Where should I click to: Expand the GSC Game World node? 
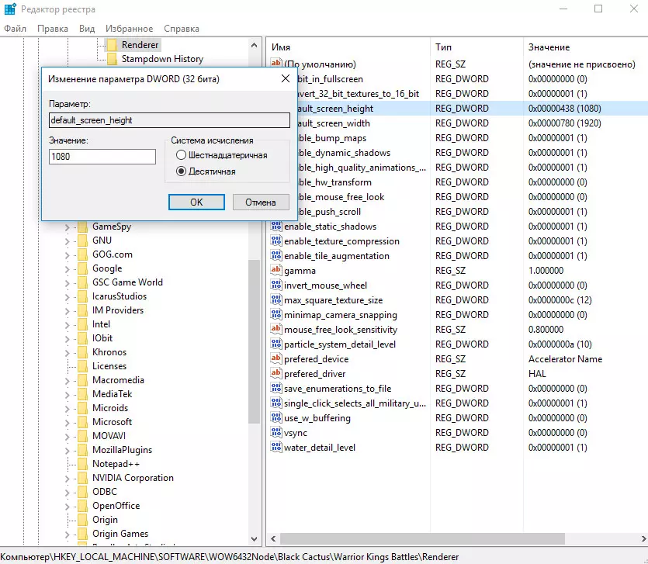pos(67,283)
